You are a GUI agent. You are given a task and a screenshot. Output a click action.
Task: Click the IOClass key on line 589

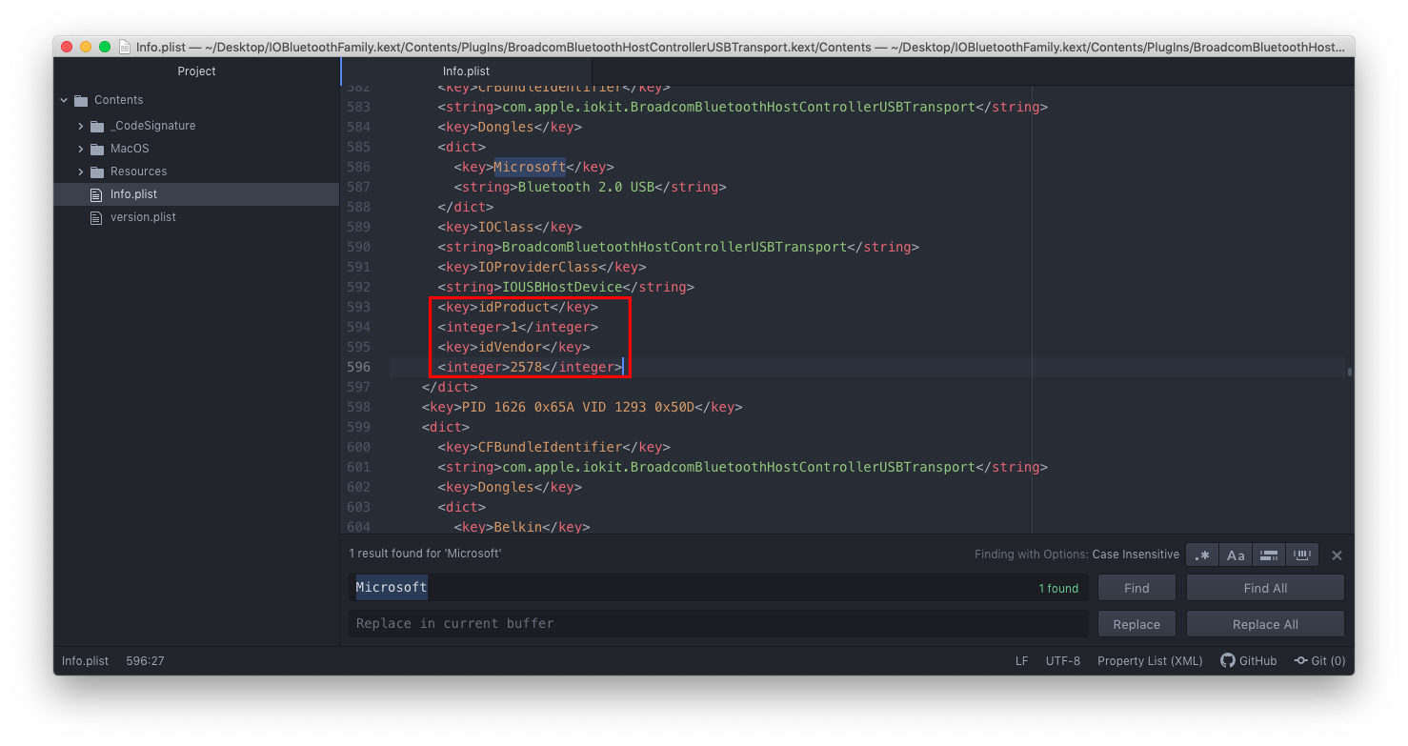coord(506,227)
